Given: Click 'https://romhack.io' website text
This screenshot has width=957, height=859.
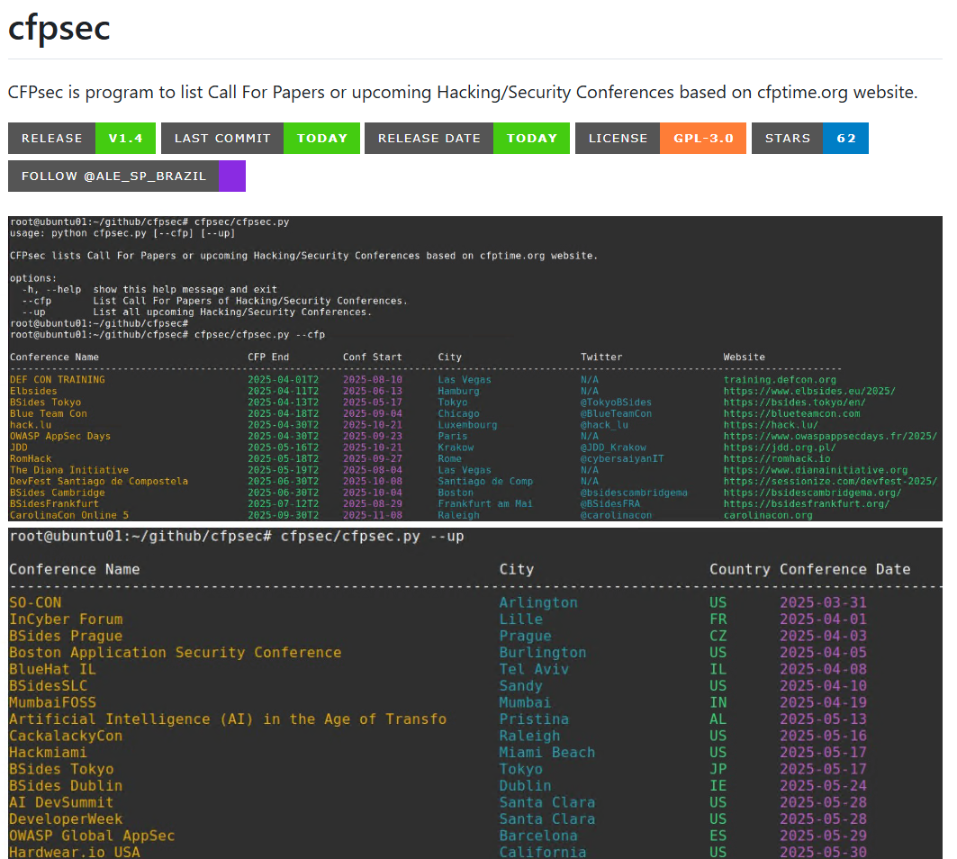Looking at the screenshot, I should [777, 458].
